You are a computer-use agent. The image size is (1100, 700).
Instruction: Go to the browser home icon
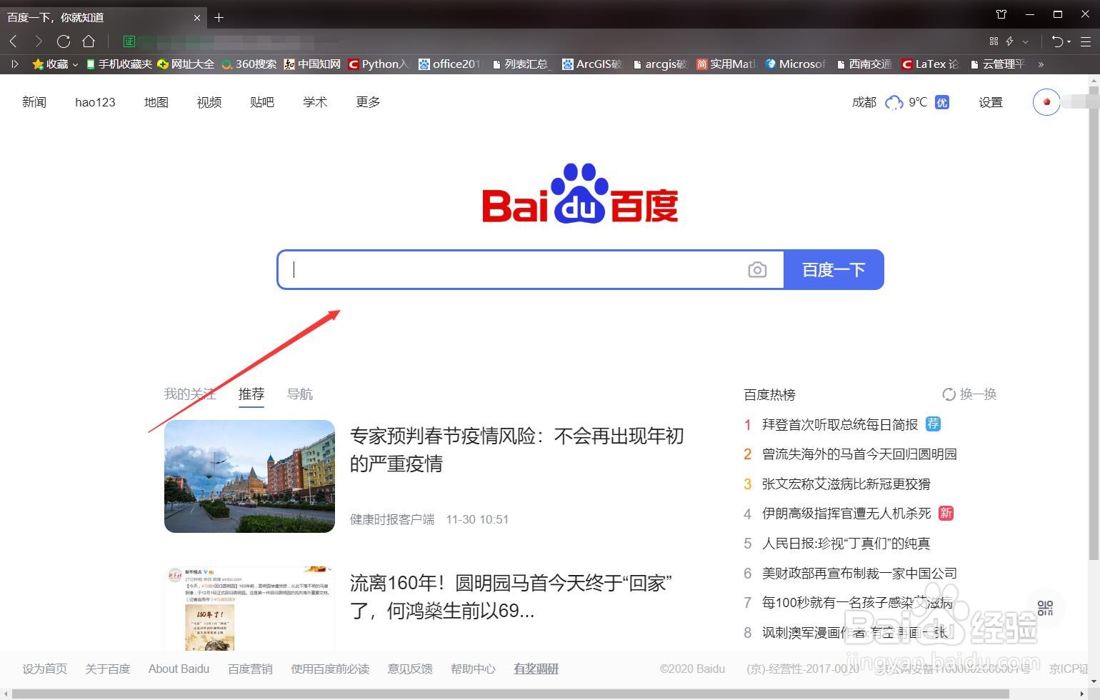click(89, 41)
